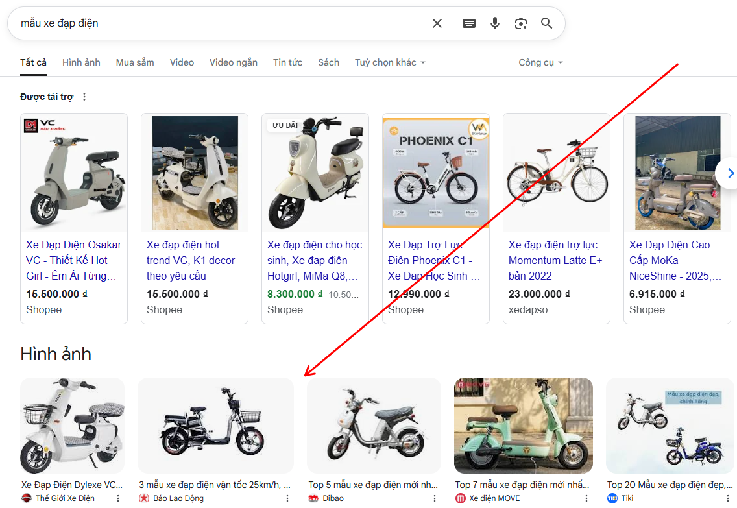
Task: Click the Báo Lao Động site favicon
Action: pyautogui.click(x=144, y=498)
